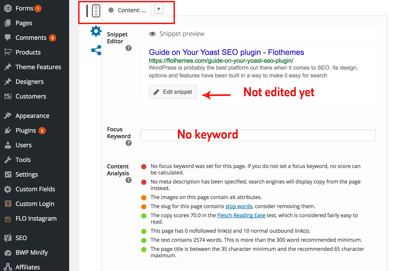Click the Plugins plug icon

pyautogui.click(x=8, y=130)
